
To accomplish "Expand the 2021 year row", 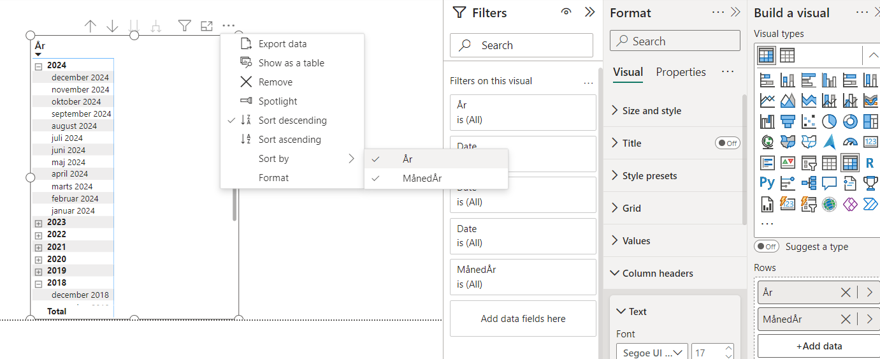I will pyautogui.click(x=38, y=247).
